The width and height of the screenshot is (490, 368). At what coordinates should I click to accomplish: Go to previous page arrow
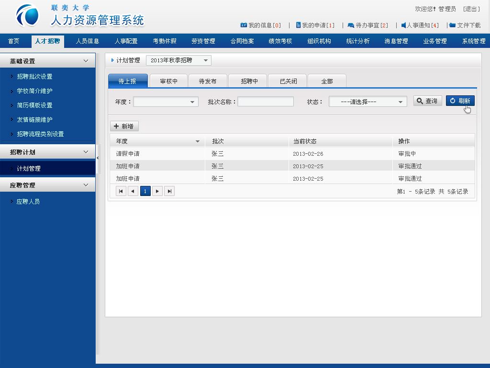click(x=133, y=191)
